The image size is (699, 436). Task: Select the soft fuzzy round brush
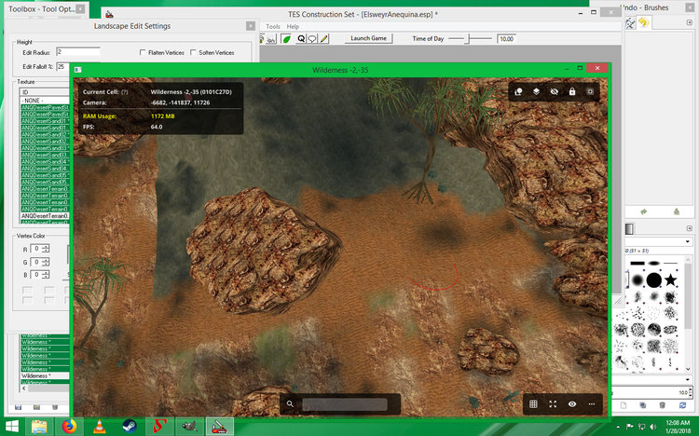tap(637, 280)
